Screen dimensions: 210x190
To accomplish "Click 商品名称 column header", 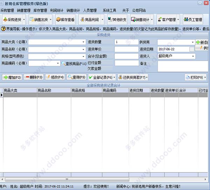I will coord(54,90).
